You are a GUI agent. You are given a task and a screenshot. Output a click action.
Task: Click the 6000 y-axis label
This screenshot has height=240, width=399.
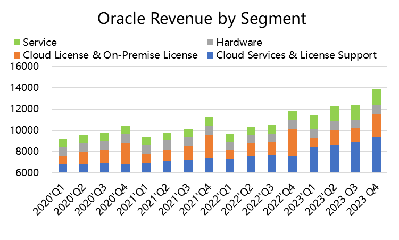tap(27, 173)
